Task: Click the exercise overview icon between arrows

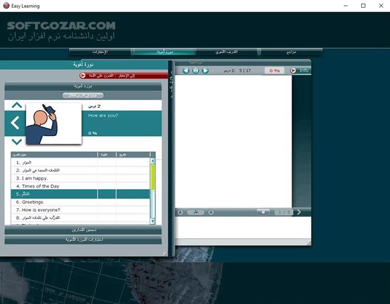Action: click(x=196, y=71)
